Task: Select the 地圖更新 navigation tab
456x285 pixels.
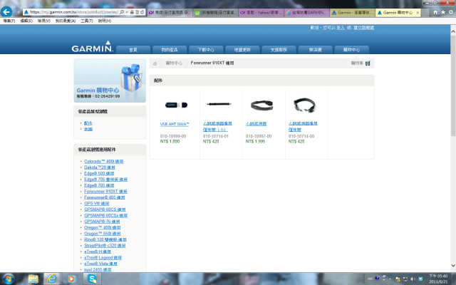Action: (242, 50)
